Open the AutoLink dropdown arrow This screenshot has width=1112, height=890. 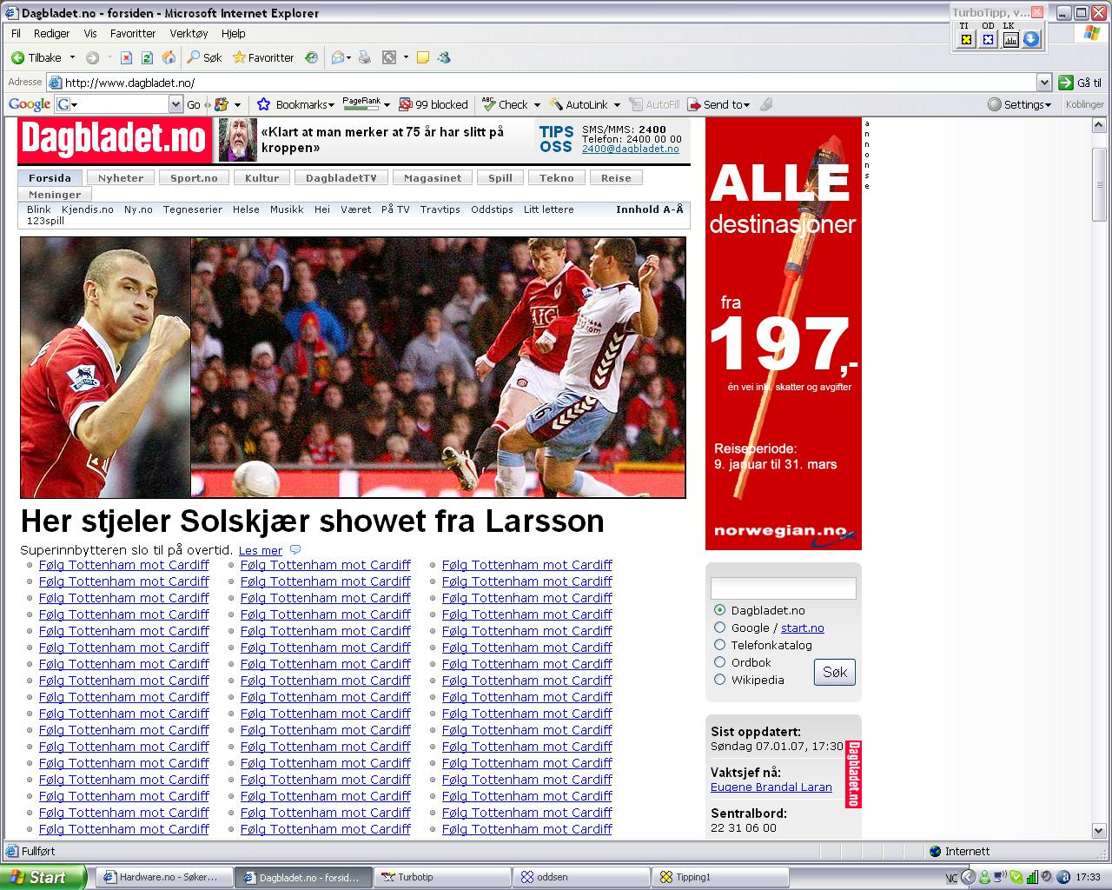coord(617,105)
